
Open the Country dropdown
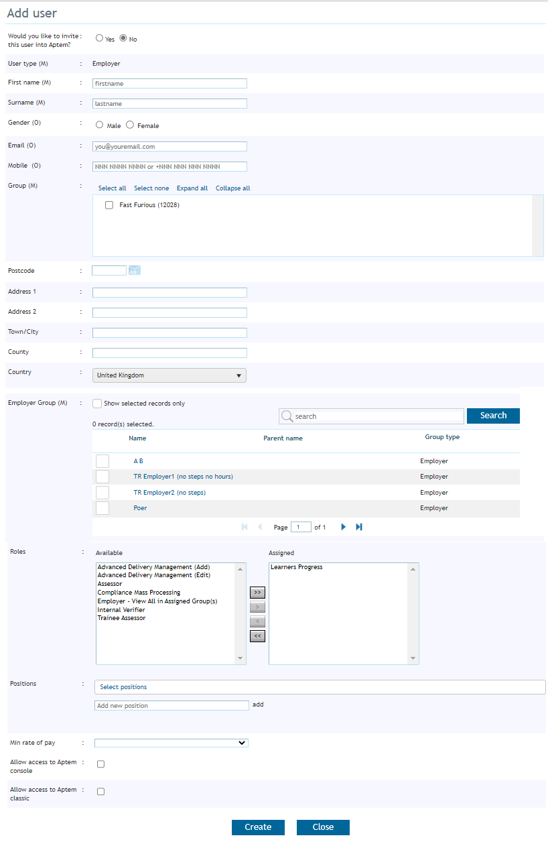click(x=169, y=375)
